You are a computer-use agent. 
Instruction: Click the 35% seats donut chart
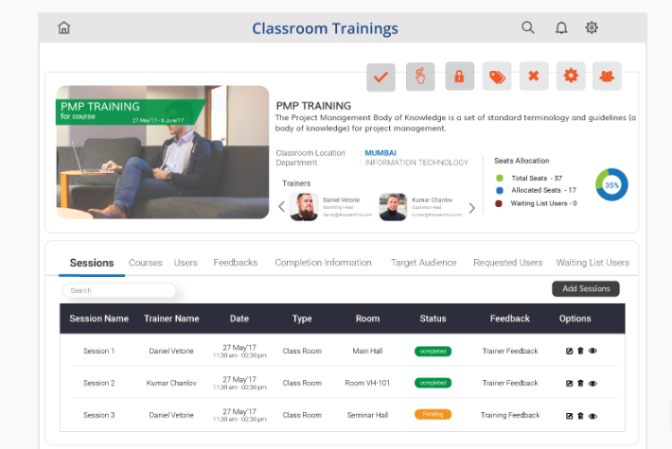click(x=611, y=185)
